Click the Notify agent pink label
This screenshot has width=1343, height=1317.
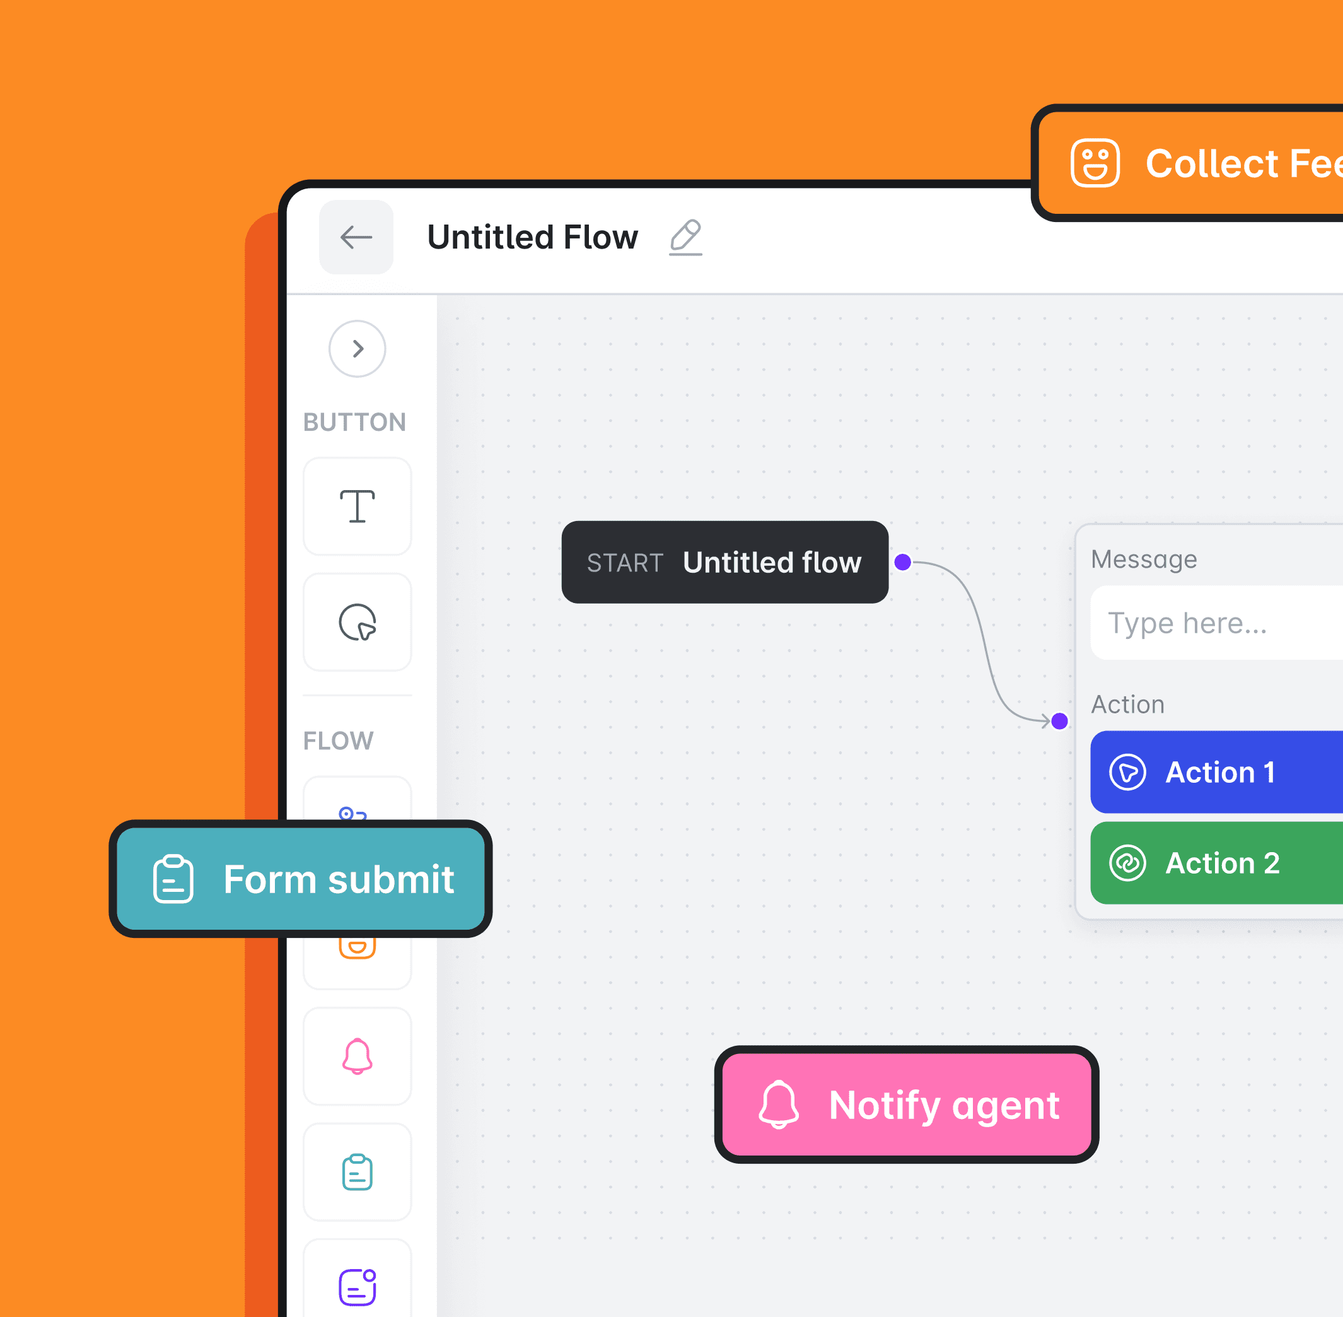pyautogui.click(x=907, y=1104)
